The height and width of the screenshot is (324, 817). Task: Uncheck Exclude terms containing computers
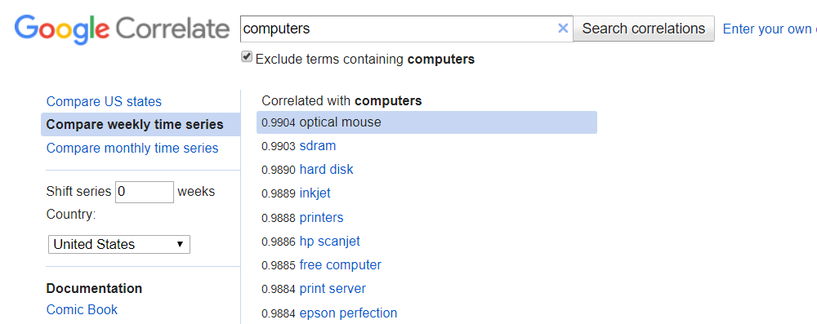pyautogui.click(x=247, y=57)
